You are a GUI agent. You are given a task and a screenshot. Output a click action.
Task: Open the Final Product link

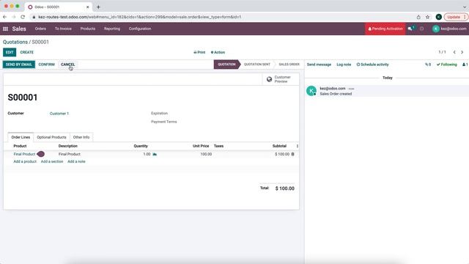[x=24, y=154]
